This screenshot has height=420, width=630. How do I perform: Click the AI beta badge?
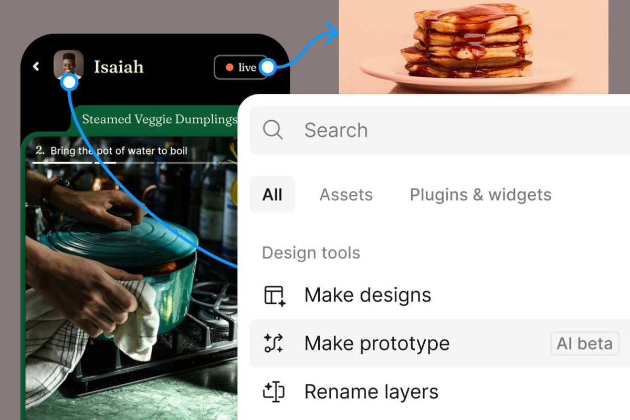tap(584, 343)
